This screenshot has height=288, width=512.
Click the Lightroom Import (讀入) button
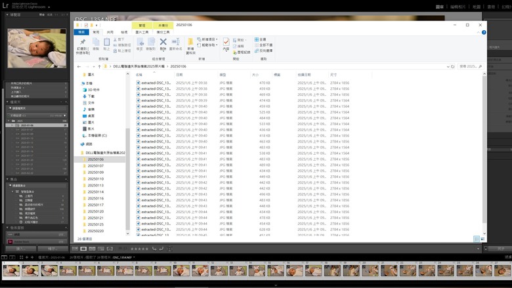(x=21, y=249)
